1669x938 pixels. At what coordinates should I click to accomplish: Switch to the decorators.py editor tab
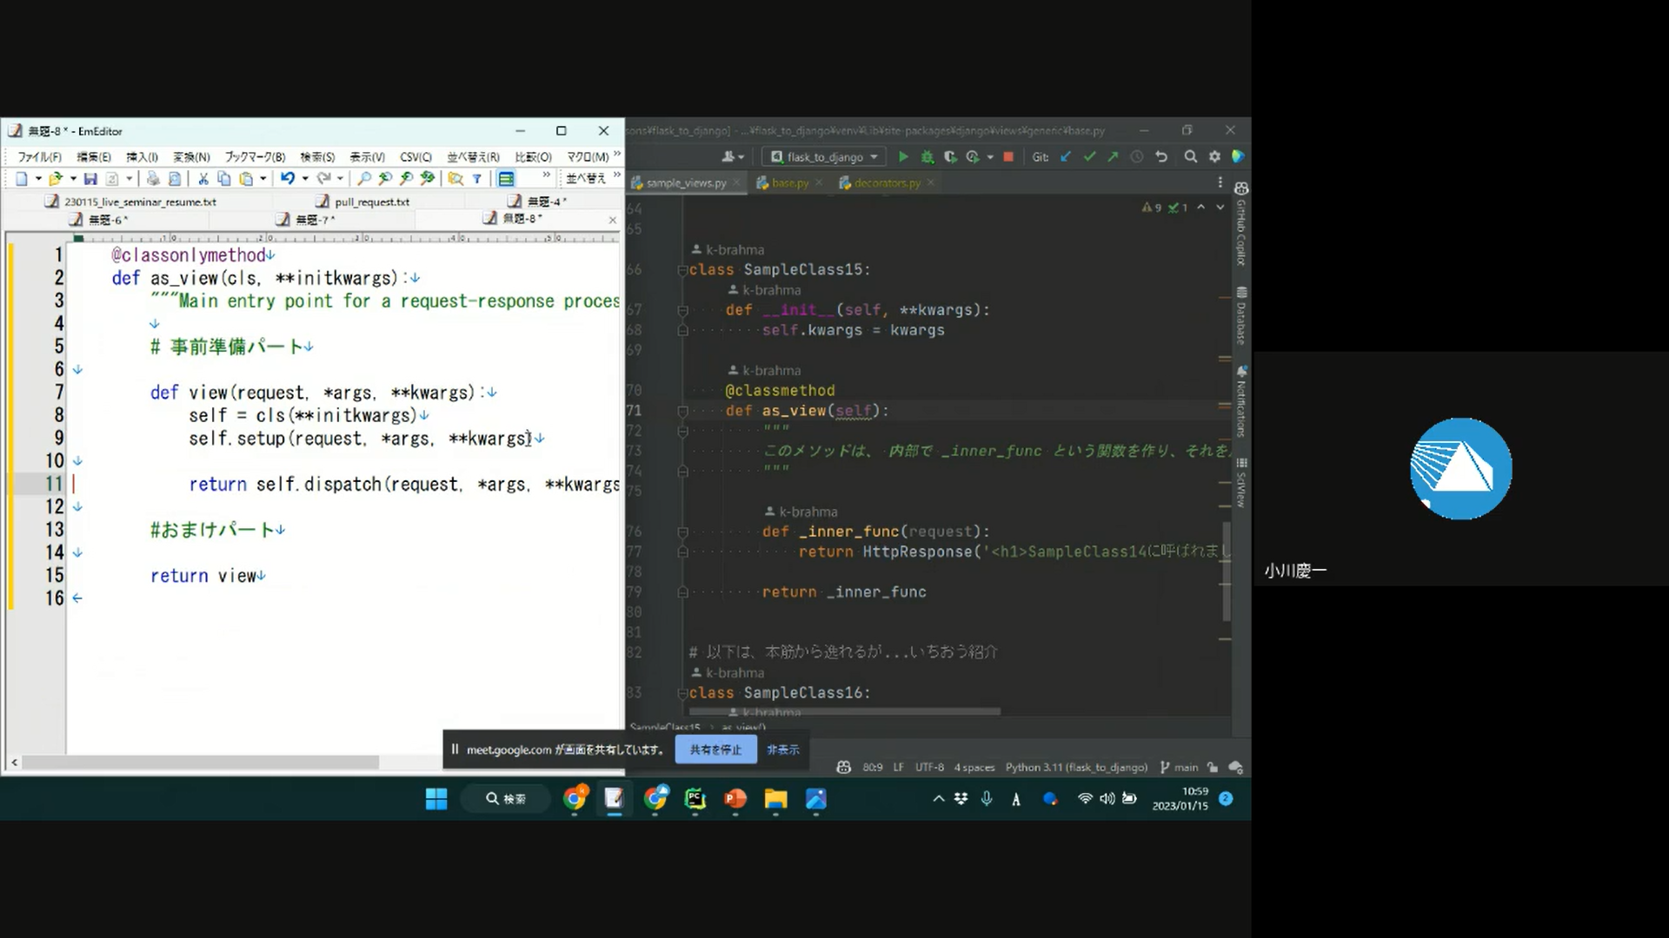point(886,183)
